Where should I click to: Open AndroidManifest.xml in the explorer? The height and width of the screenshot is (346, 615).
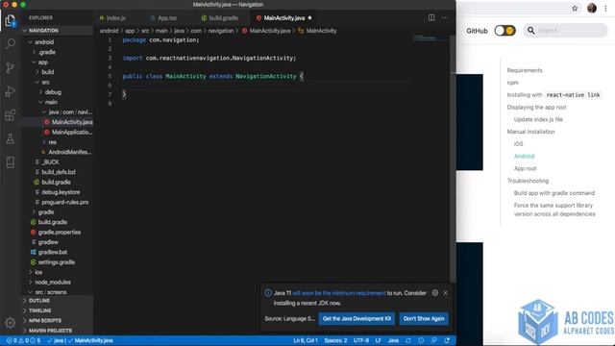[x=69, y=152]
